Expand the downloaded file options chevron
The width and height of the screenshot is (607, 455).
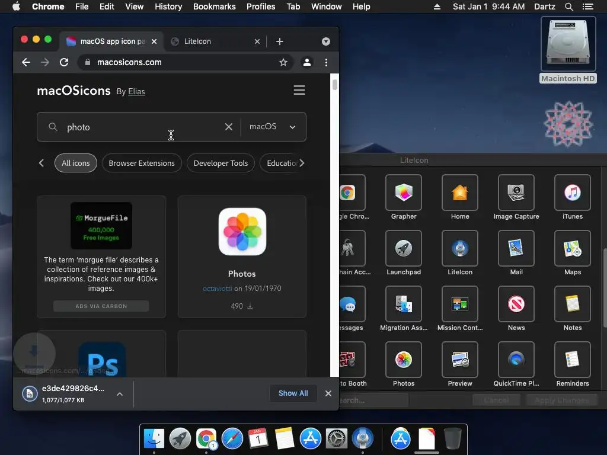coord(120,394)
